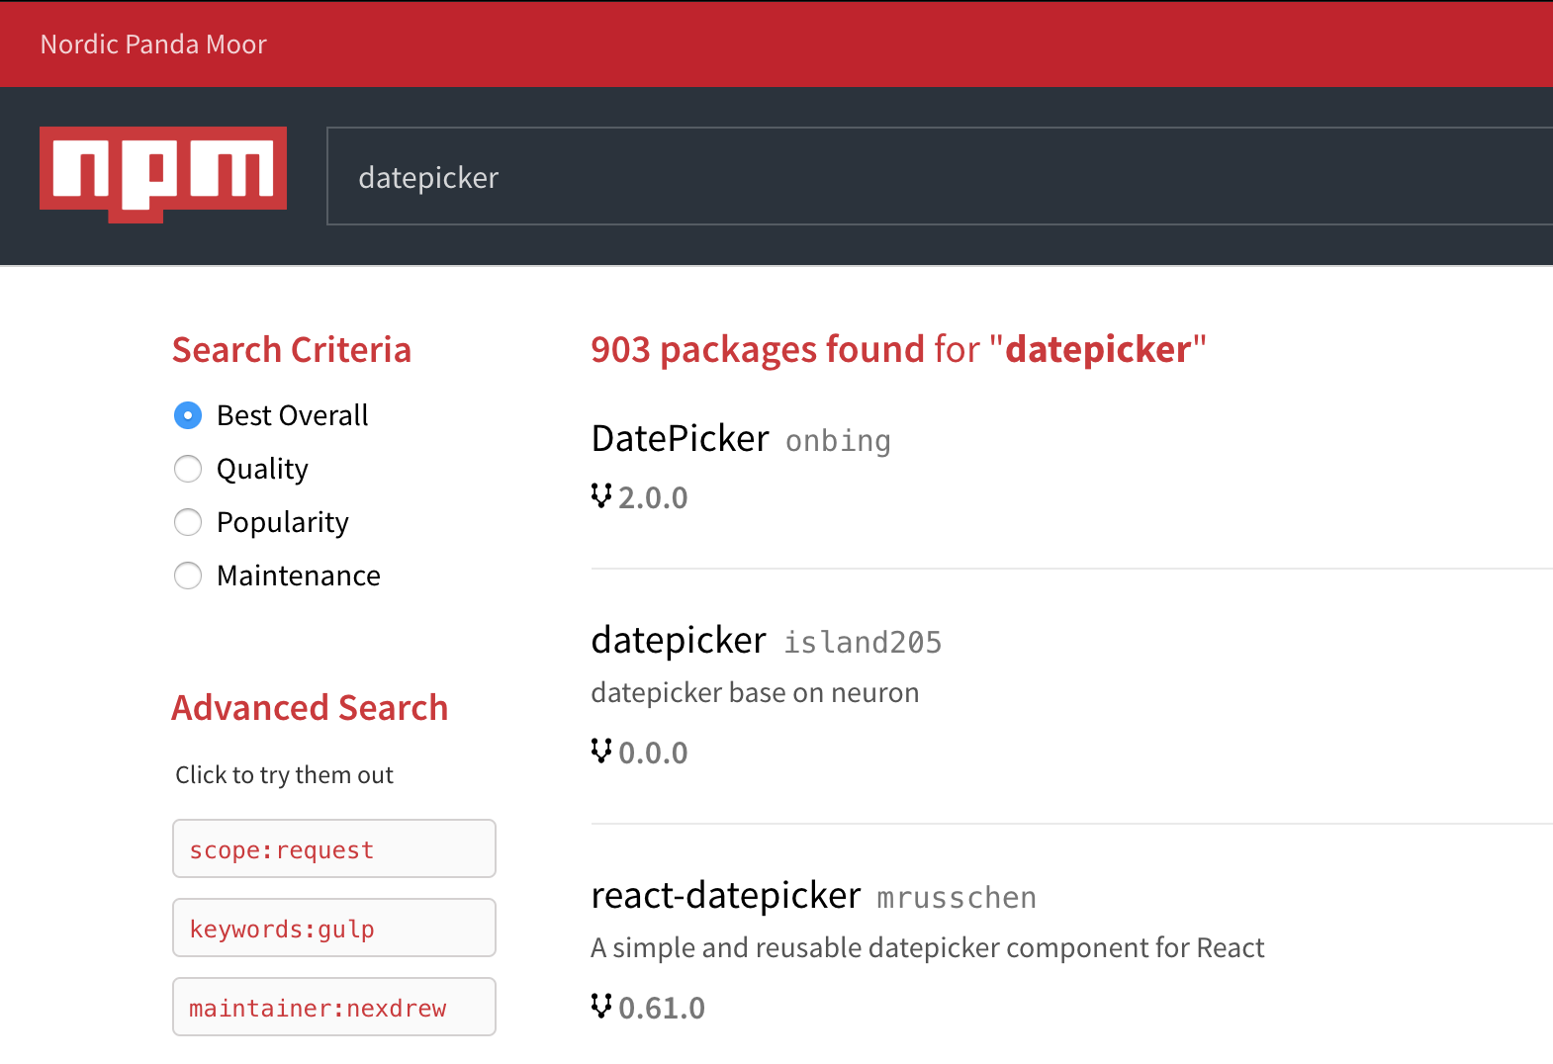The image size is (1553, 1064).
Task: Click the datepicker search field
Action: pyautogui.click(x=940, y=176)
